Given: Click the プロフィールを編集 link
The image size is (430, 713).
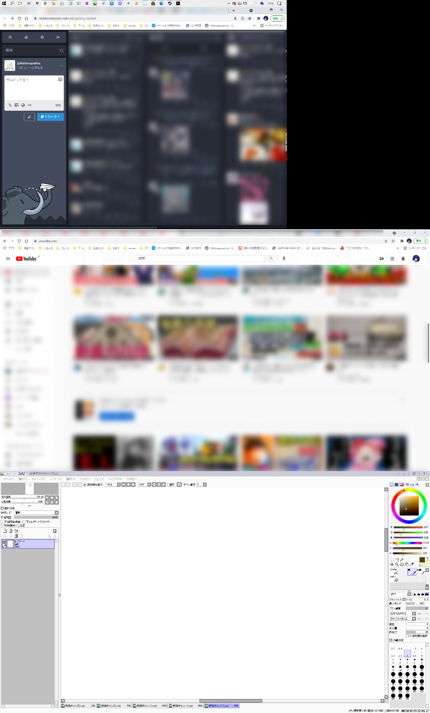Looking at the screenshot, I should [x=30, y=68].
